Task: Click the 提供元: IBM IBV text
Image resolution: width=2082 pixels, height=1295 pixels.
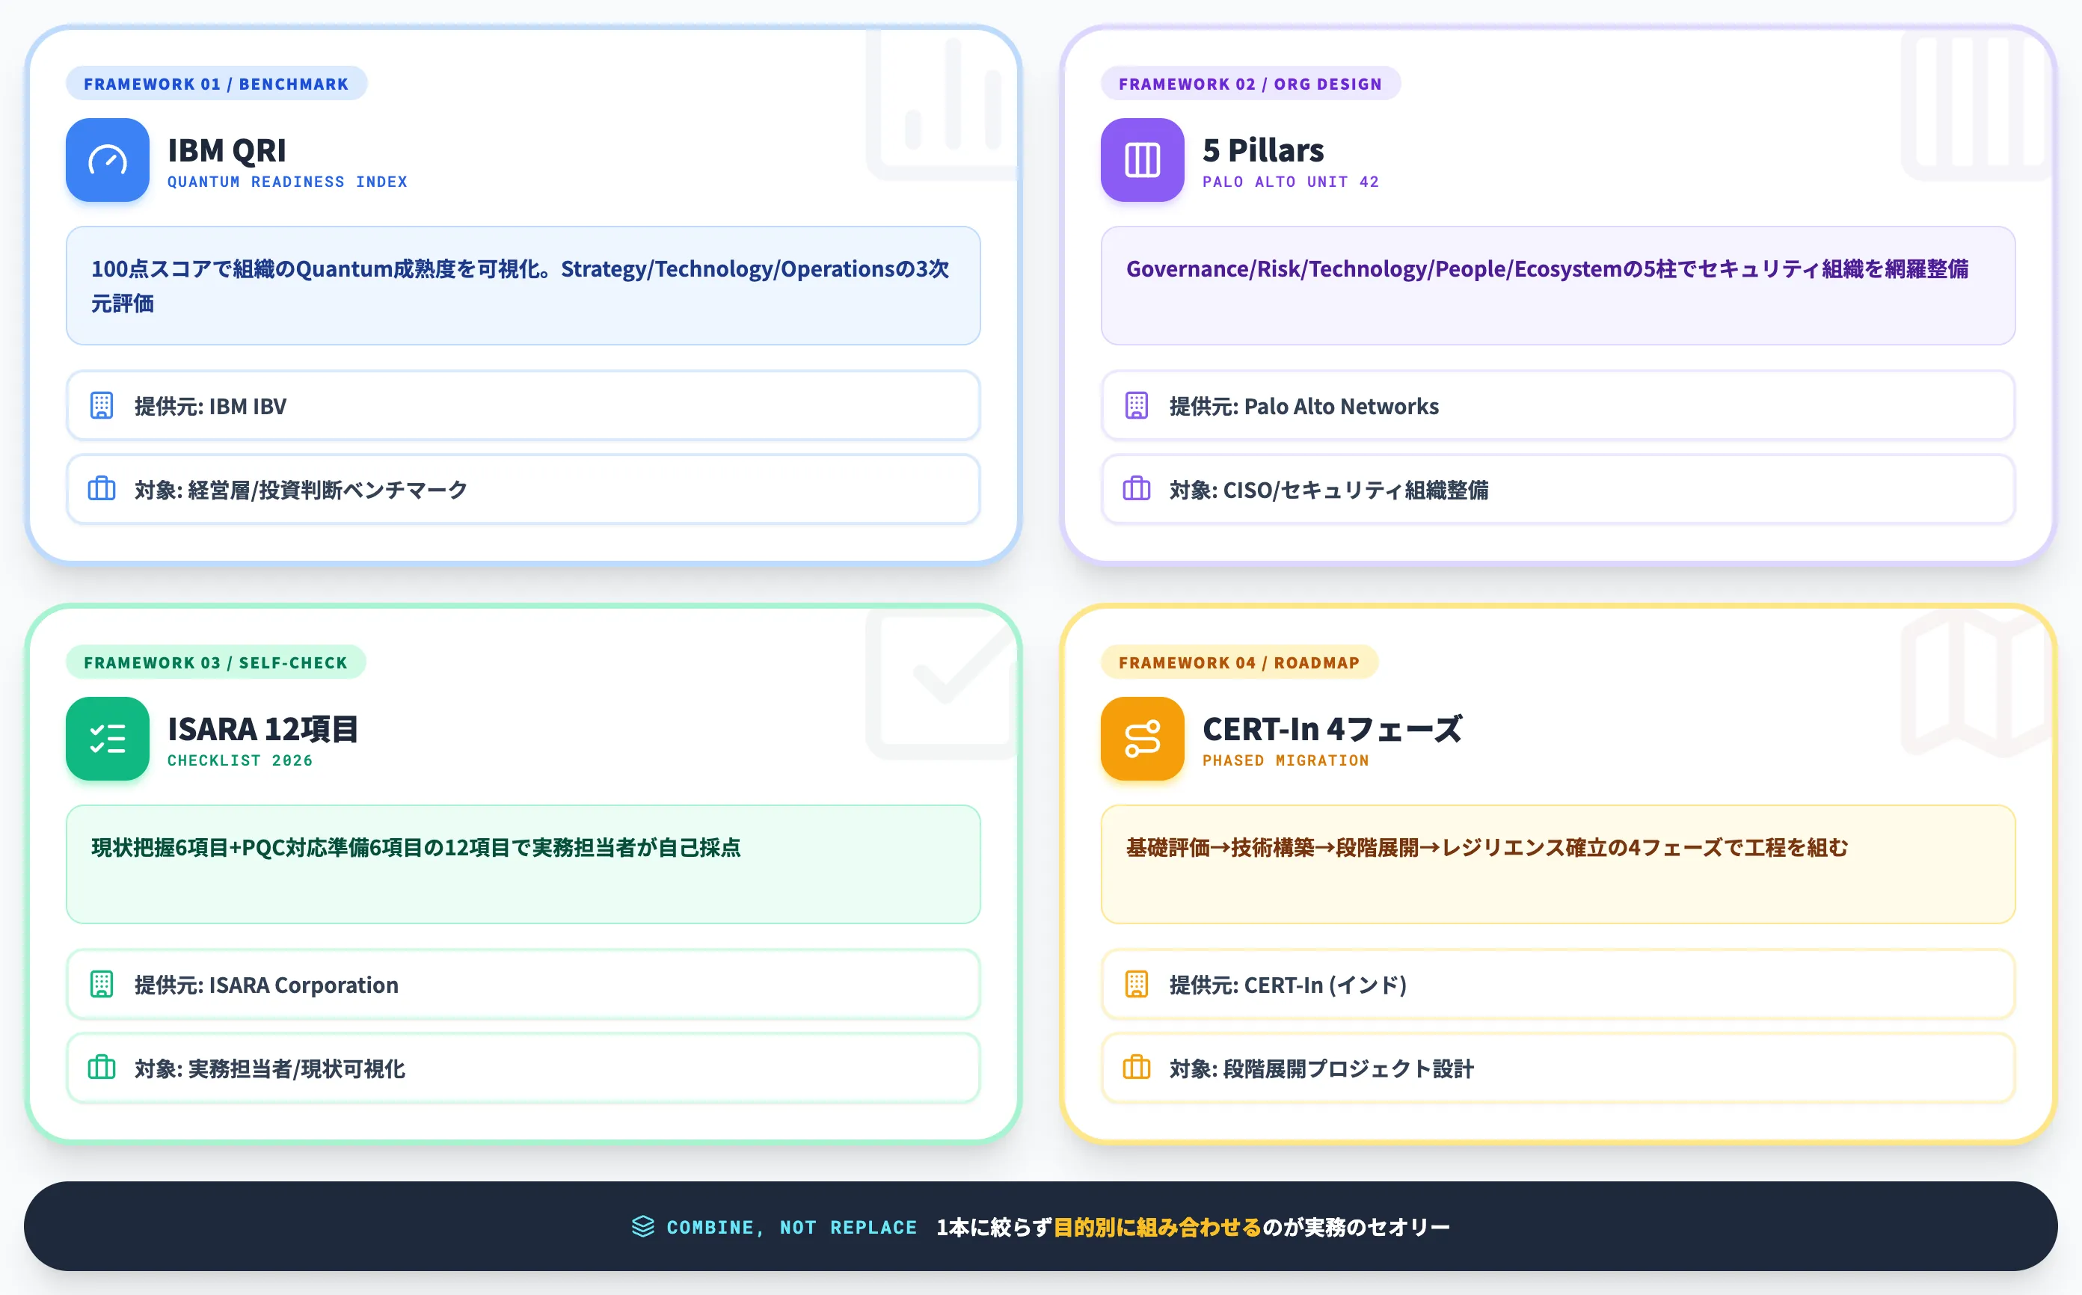Action: click(211, 406)
